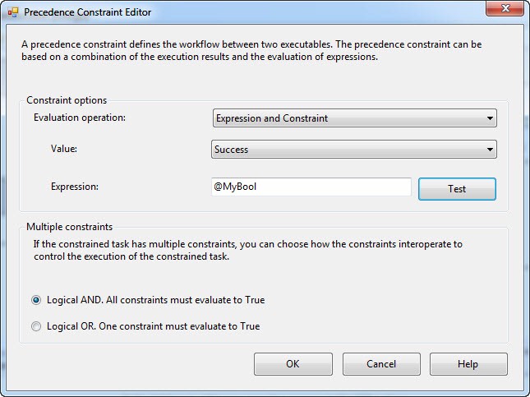Viewport: 530px width, 397px height.
Task: Click the 'Constraint options' group heading
Action: click(67, 100)
